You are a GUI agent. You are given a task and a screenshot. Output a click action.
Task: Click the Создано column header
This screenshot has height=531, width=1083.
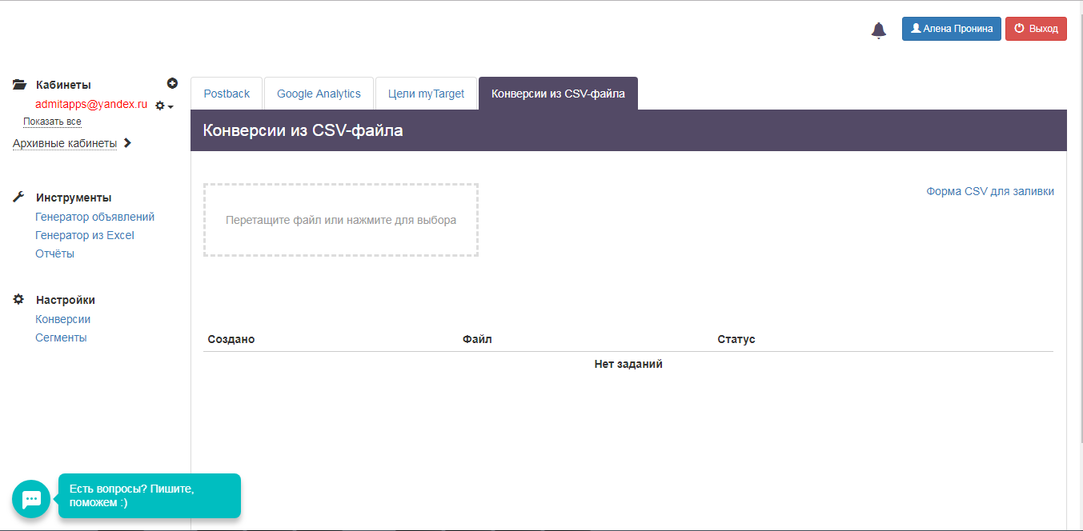point(231,339)
